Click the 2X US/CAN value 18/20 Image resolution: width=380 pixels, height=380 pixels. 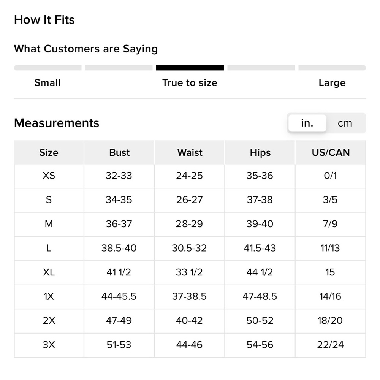330,321
